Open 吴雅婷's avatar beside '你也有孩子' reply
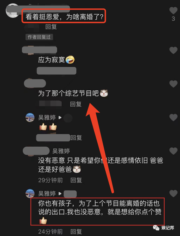Image resolution: width=180 pixels, height=236 pixels. (x=30, y=193)
